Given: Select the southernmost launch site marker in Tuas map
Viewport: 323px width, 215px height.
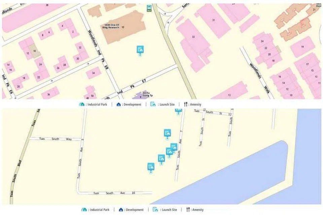Looking at the screenshot, I should click(151, 167).
